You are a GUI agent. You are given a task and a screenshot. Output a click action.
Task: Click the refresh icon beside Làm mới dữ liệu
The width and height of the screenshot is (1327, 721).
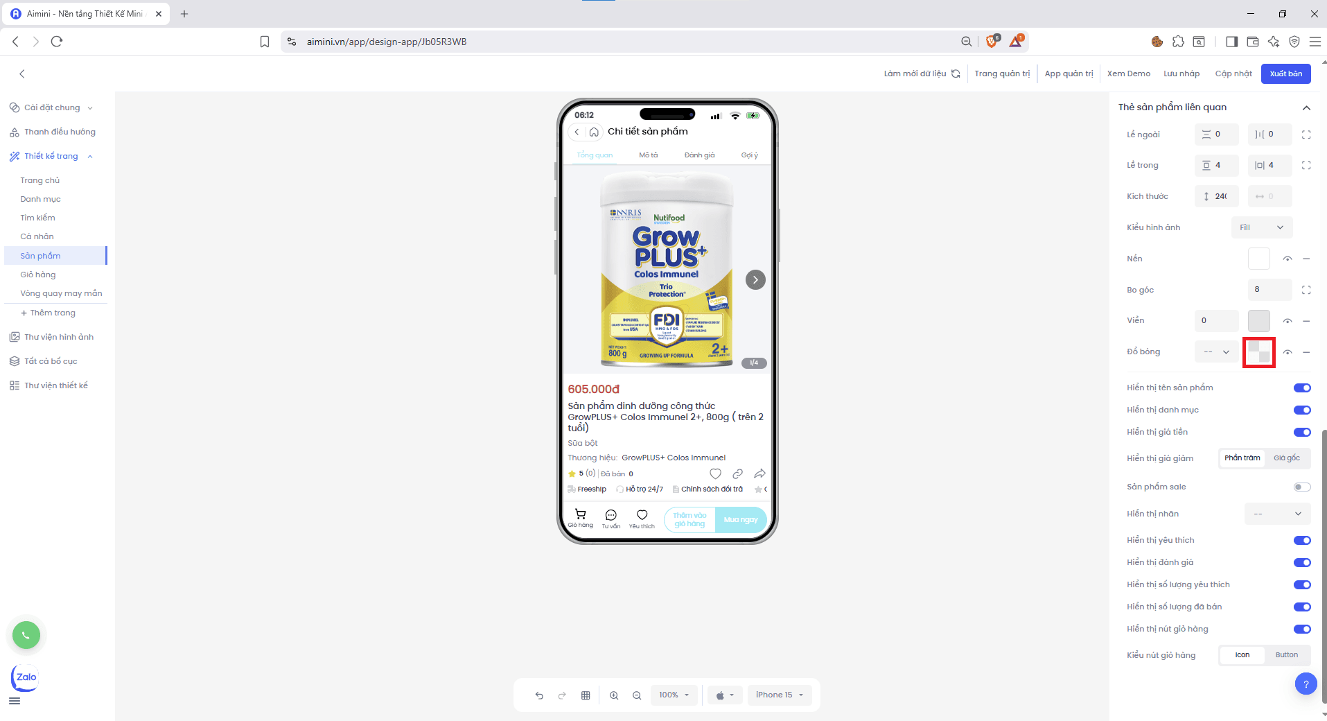click(956, 73)
